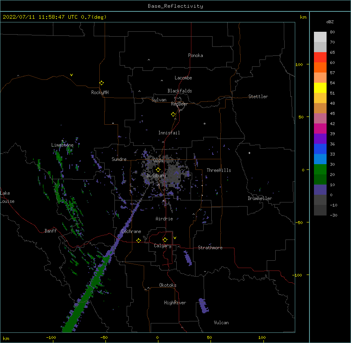The height and width of the screenshot is (343, 351).
Task: Select the RedDeer label
Action: [x=179, y=104]
